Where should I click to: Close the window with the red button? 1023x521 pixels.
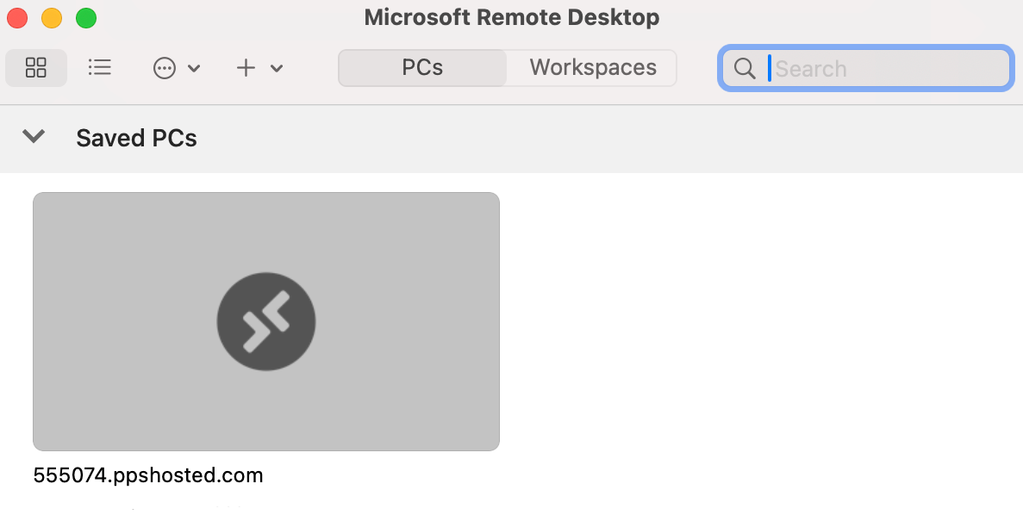(17, 18)
